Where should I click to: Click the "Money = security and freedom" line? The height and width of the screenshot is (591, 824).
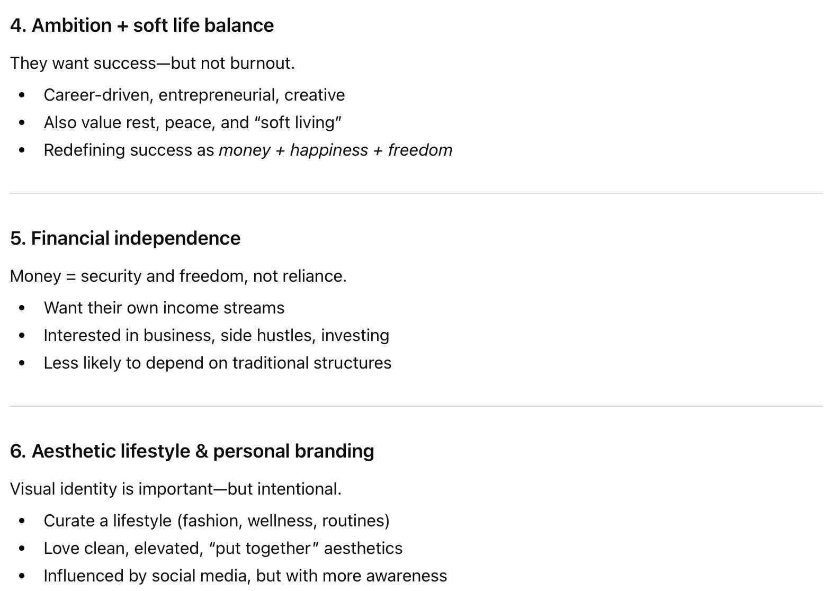point(178,276)
